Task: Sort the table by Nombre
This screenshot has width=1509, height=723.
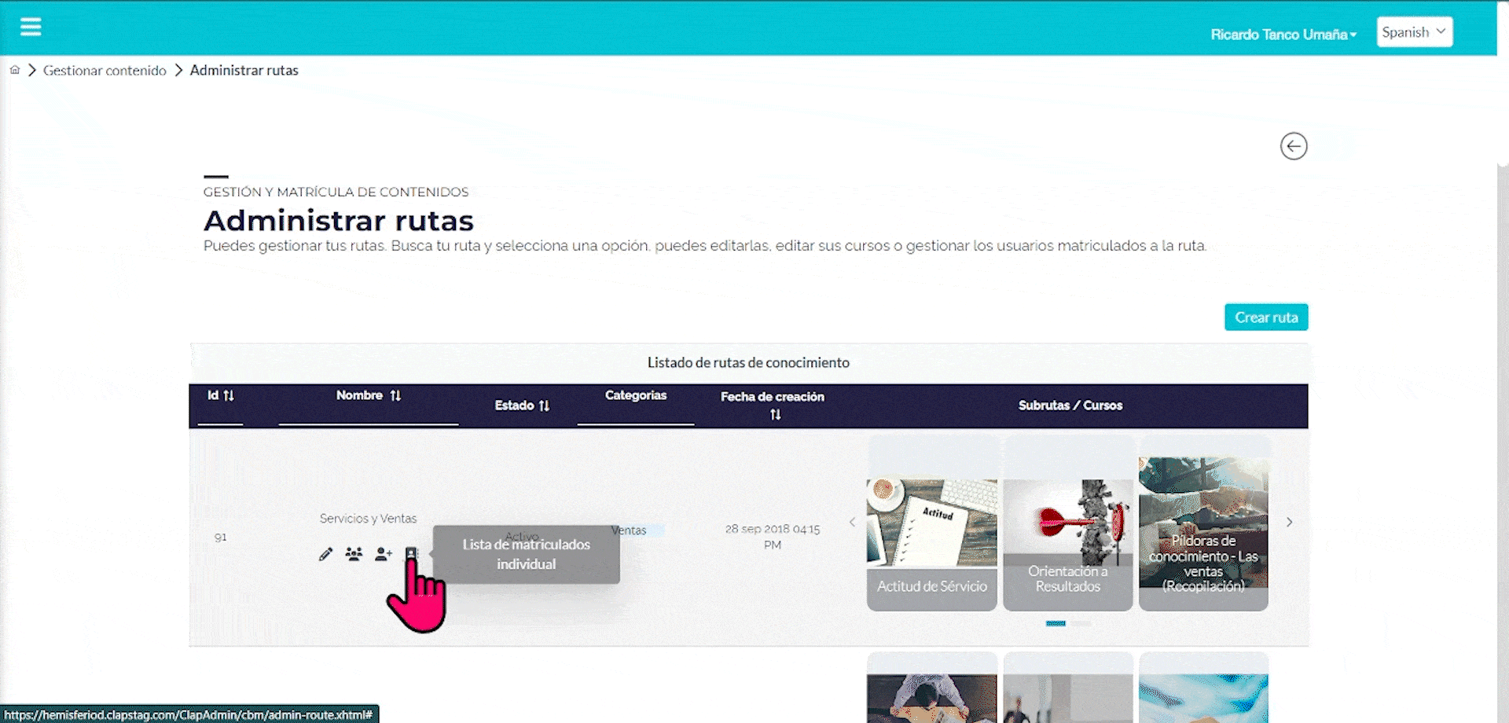Action: [395, 395]
